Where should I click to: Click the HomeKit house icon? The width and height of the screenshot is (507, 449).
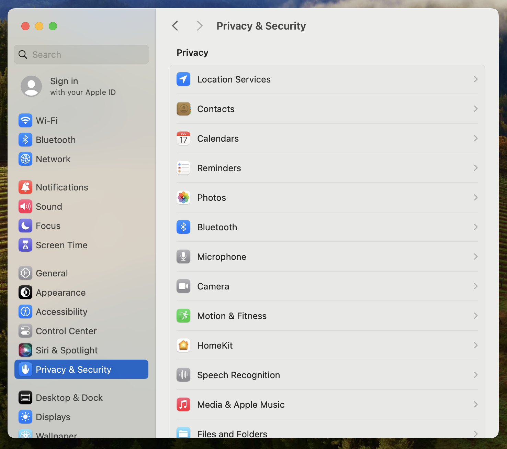point(183,346)
